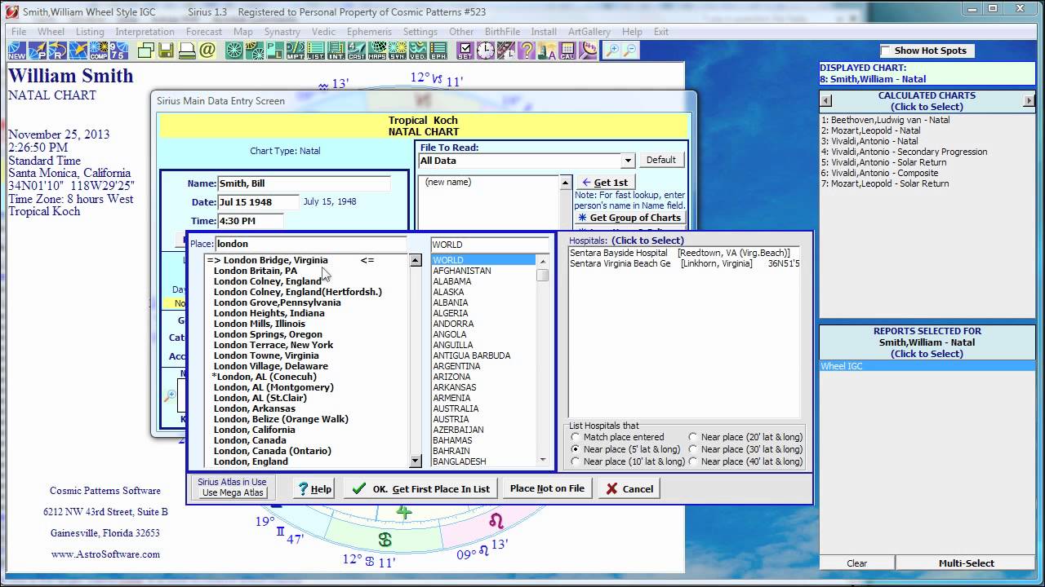Click the COMP composite chart icon
This screenshot has width=1045, height=587.
click(x=99, y=51)
